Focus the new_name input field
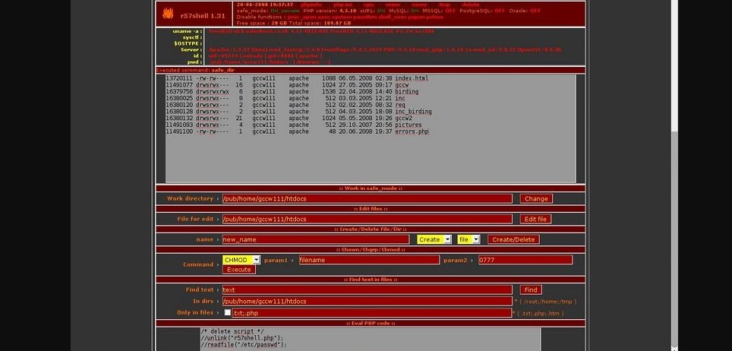732x351 pixels. coord(316,239)
